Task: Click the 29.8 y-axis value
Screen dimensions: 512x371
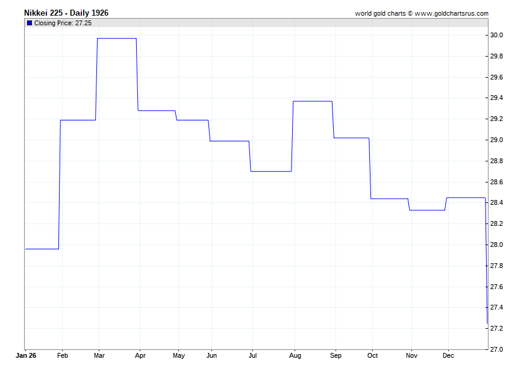Action: [x=496, y=56]
